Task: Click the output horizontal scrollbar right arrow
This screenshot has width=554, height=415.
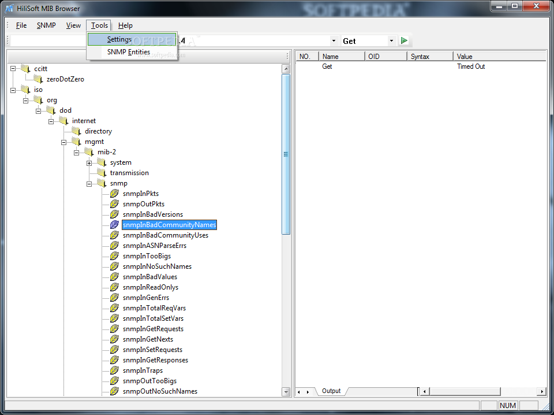Action: click(x=542, y=391)
